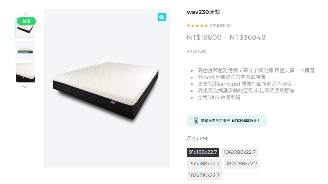Open the 1 則顧客評價 reviews link

click(220, 26)
